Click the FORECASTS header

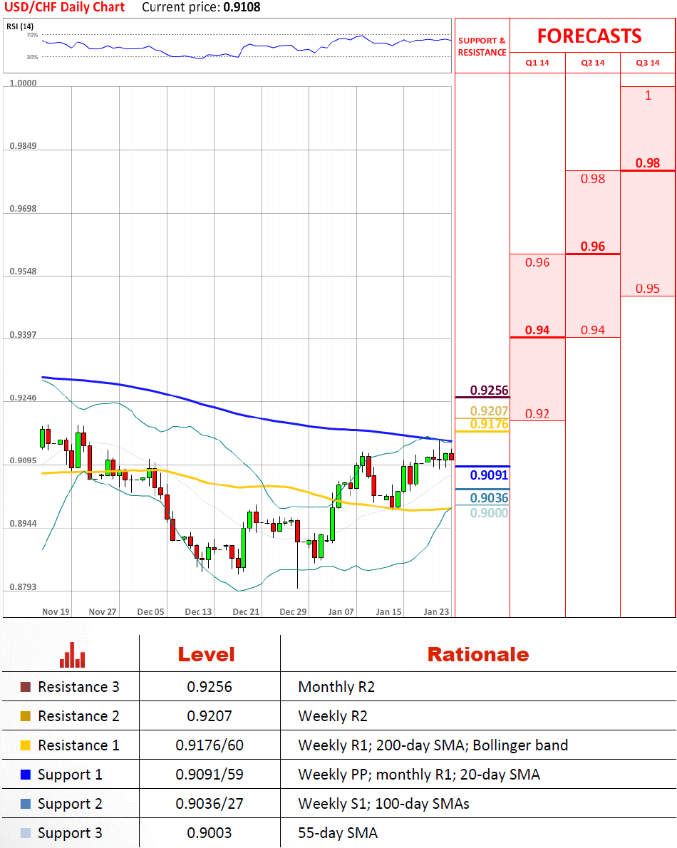pyautogui.click(x=589, y=36)
